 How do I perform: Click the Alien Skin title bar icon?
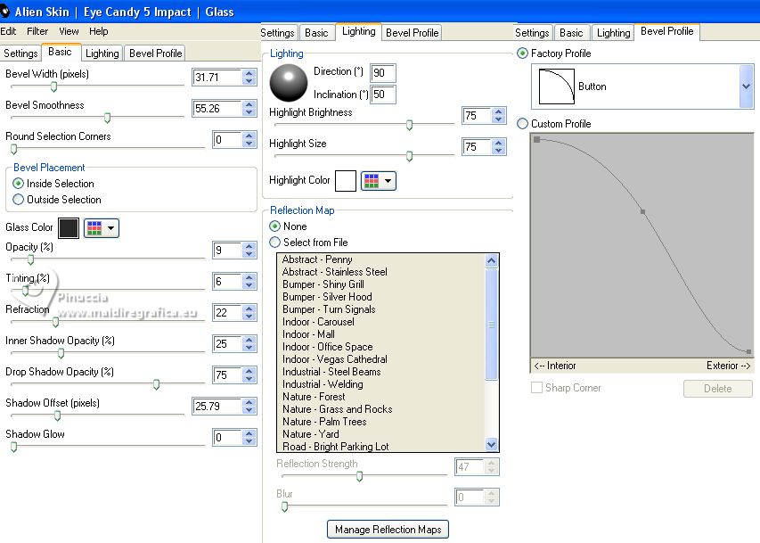tap(4, 12)
